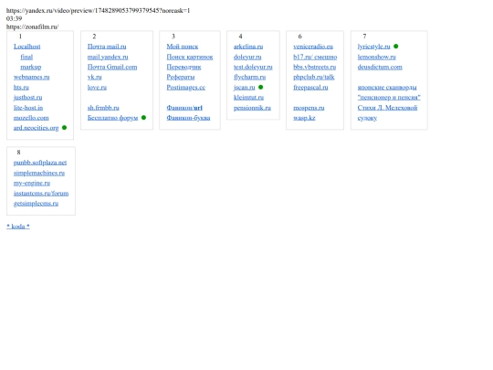The height and width of the screenshot is (370, 493).
Task: Visit freepascal.ru link
Action: click(x=310, y=88)
